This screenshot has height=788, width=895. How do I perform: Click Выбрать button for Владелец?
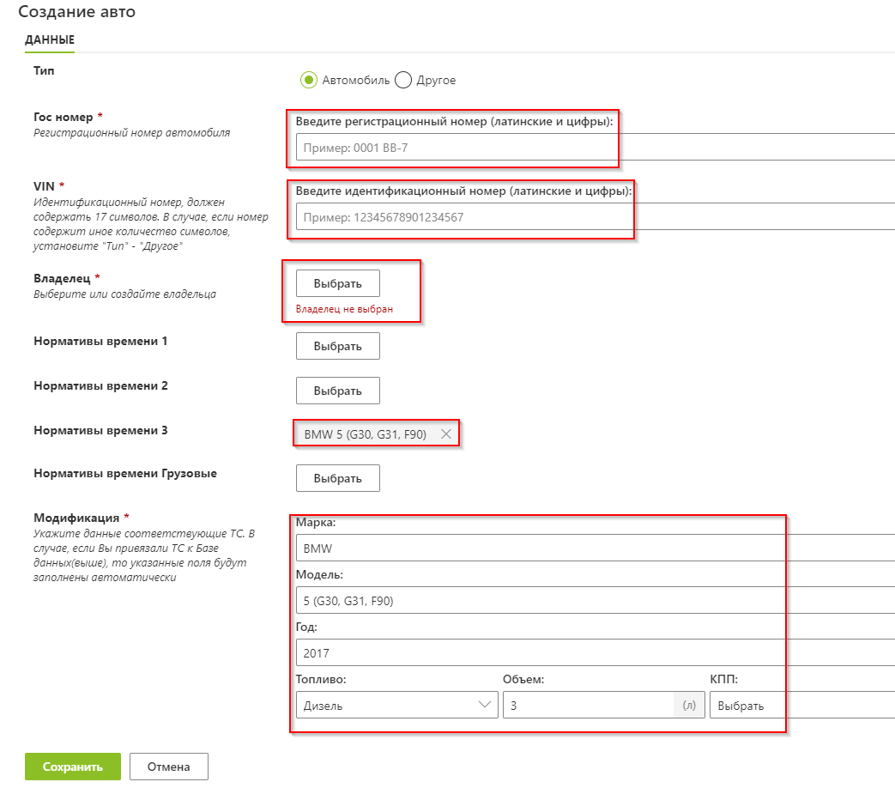pyautogui.click(x=338, y=283)
